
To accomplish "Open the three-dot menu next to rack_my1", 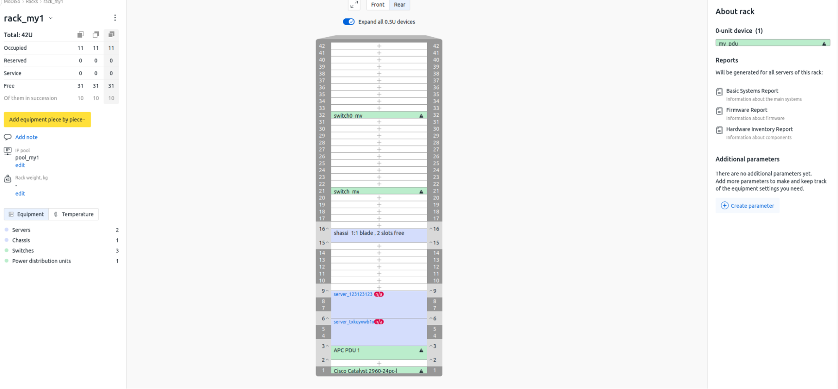I will 115,18.
